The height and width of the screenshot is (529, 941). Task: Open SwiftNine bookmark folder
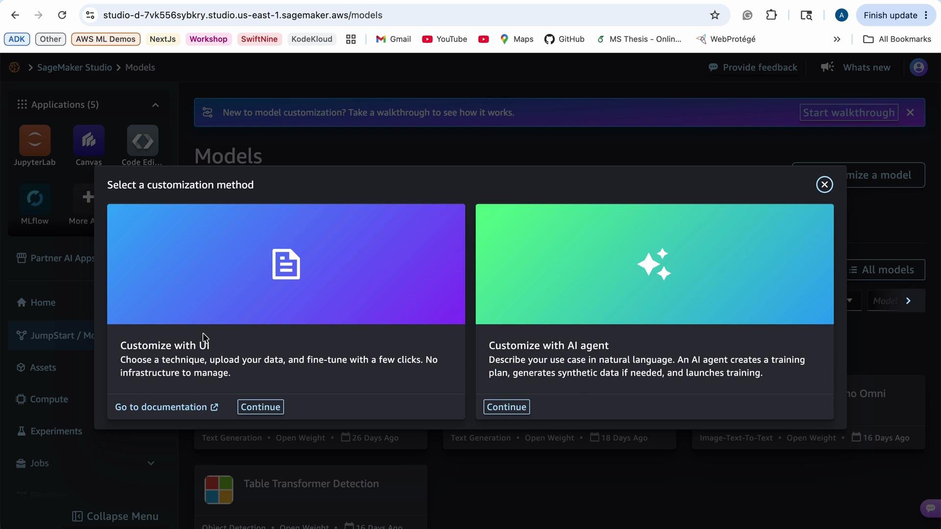pos(259,39)
